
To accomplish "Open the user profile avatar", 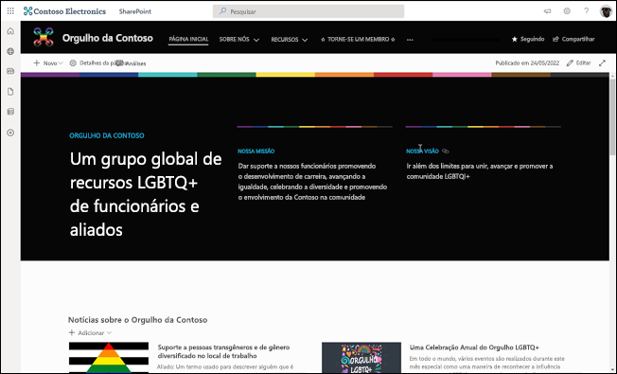I will (x=606, y=11).
